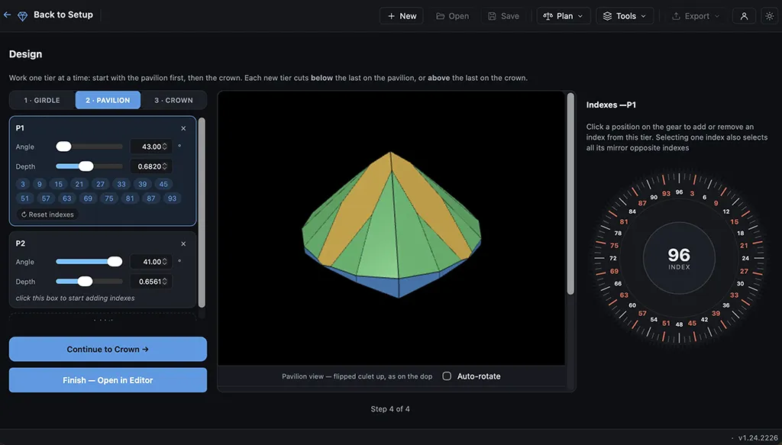Toggle index chip 93 in P1
The image size is (782, 445).
(172, 198)
